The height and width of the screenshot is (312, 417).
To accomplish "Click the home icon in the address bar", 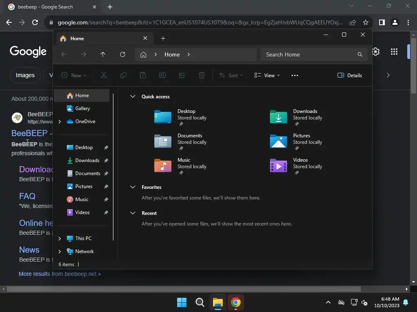I will (x=143, y=55).
